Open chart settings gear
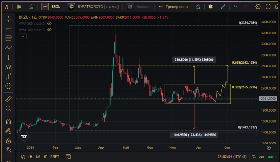Screen dimensions: 280x162 click(258, 7)
